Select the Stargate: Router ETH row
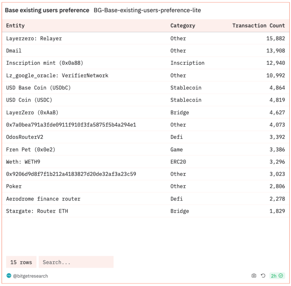Viewport: 291px width, 286px height. 37,211
